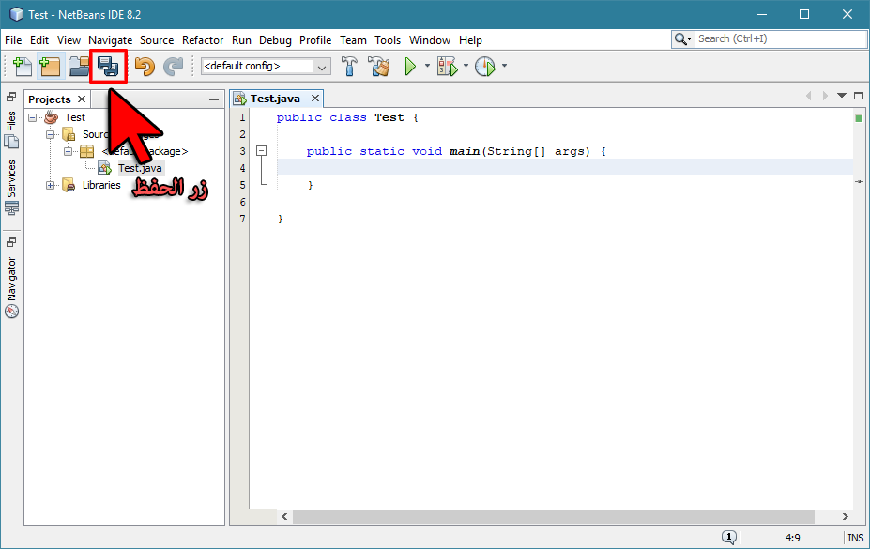The height and width of the screenshot is (549, 870).
Task: Open the Profile menu
Action: tap(315, 40)
